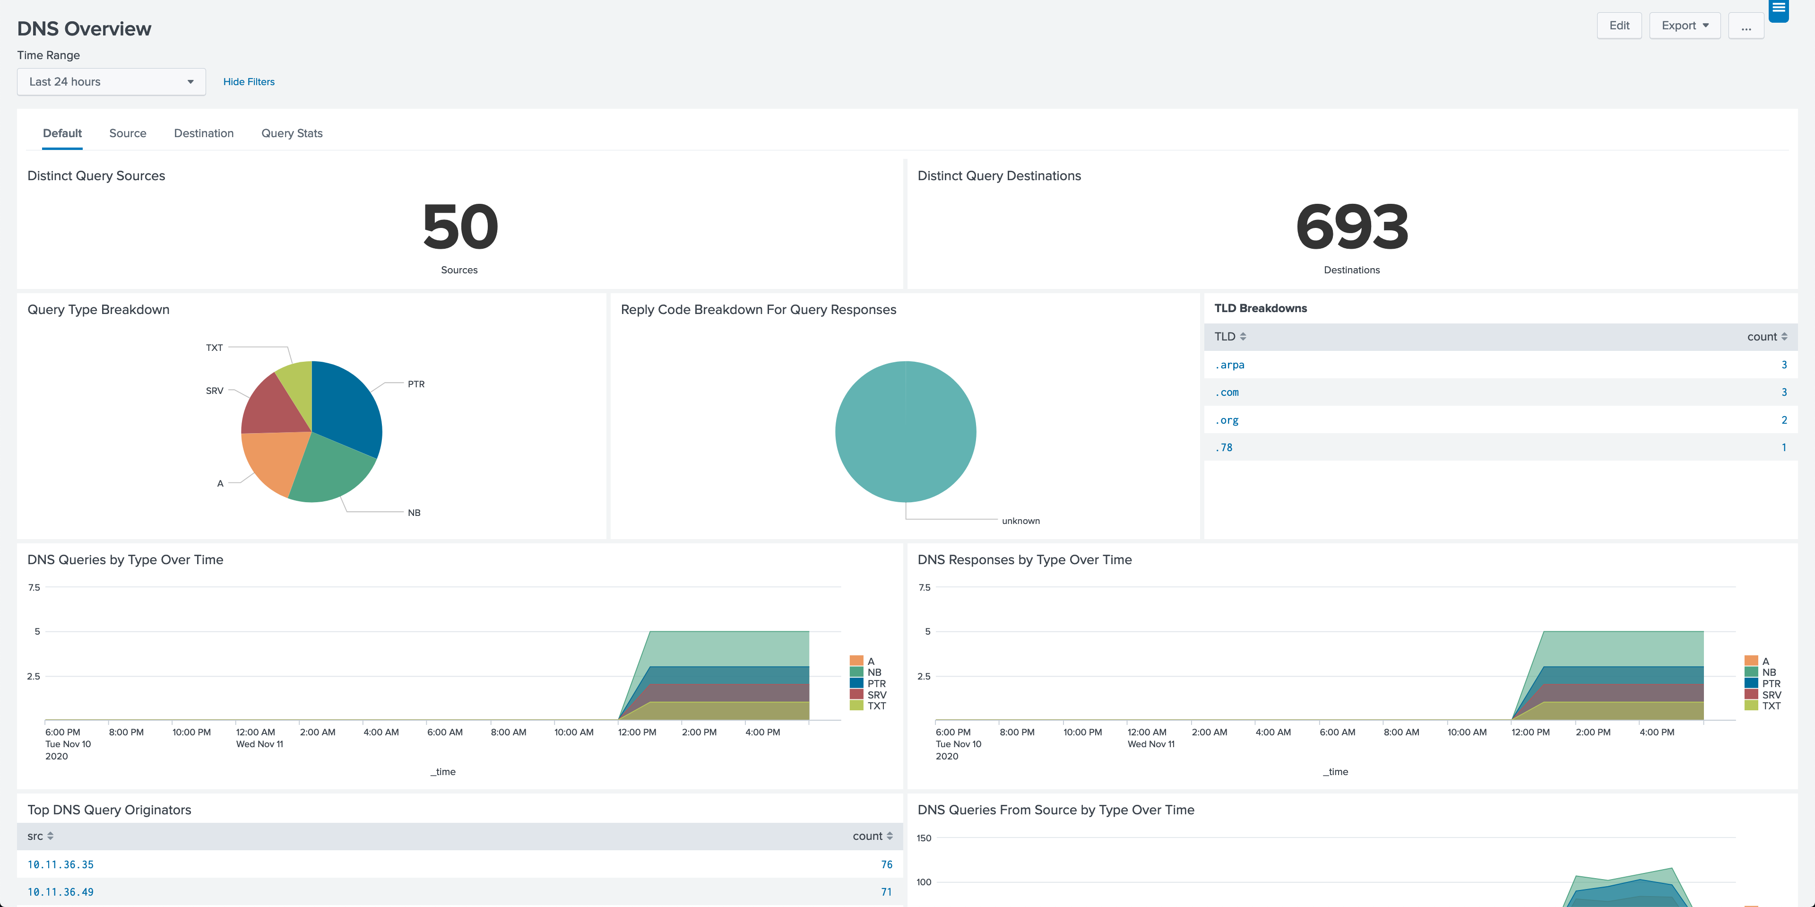This screenshot has width=1815, height=907.
Task: Click count 3 in the .com row
Action: (1784, 392)
